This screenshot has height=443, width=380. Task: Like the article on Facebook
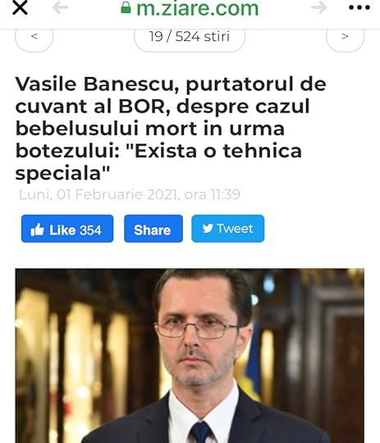click(67, 229)
